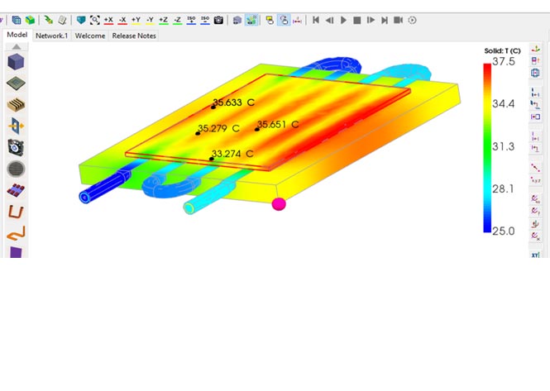Stop the animation playback

[357, 21]
